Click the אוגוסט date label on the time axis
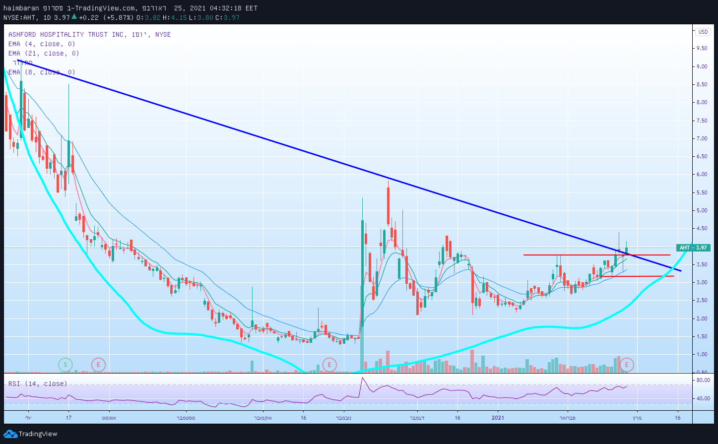This screenshot has width=718, height=444. (x=109, y=418)
